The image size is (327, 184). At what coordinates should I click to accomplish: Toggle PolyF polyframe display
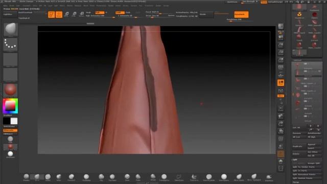point(281,139)
